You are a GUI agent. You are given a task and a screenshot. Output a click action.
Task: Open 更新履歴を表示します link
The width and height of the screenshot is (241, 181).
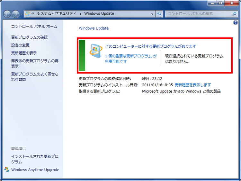(193, 85)
